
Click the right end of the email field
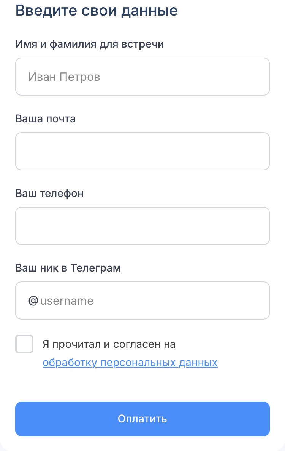pos(258,151)
